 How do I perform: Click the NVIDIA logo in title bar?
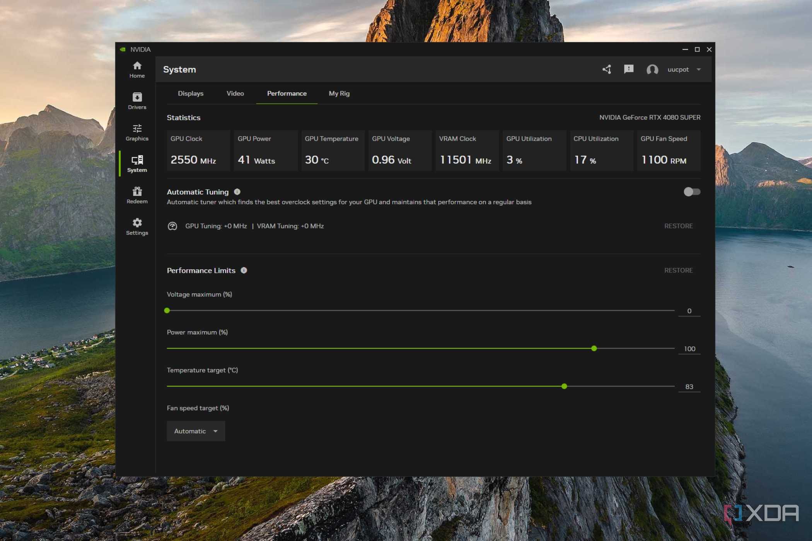click(x=123, y=49)
